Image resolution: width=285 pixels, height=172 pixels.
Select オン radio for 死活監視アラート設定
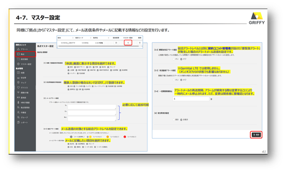[x=174, y=80]
